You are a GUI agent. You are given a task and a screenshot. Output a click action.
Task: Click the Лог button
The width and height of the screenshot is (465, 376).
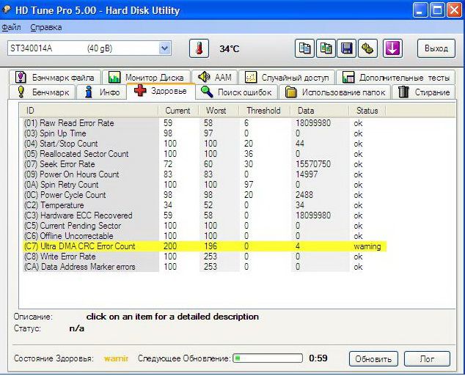[x=427, y=359]
